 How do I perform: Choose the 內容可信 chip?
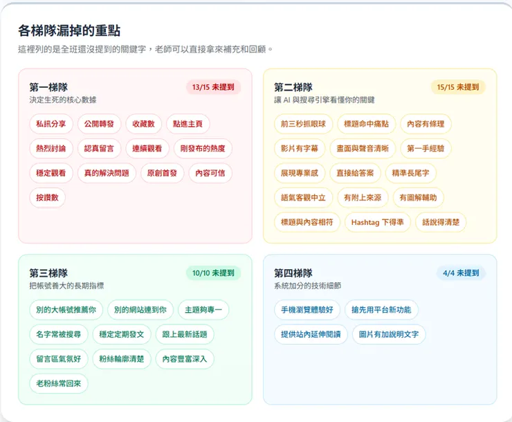point(210,173)
